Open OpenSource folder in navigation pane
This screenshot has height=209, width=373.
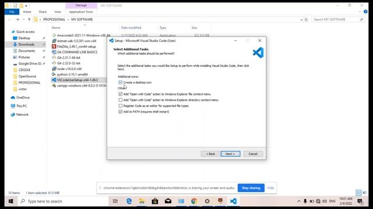click(27, 76)
